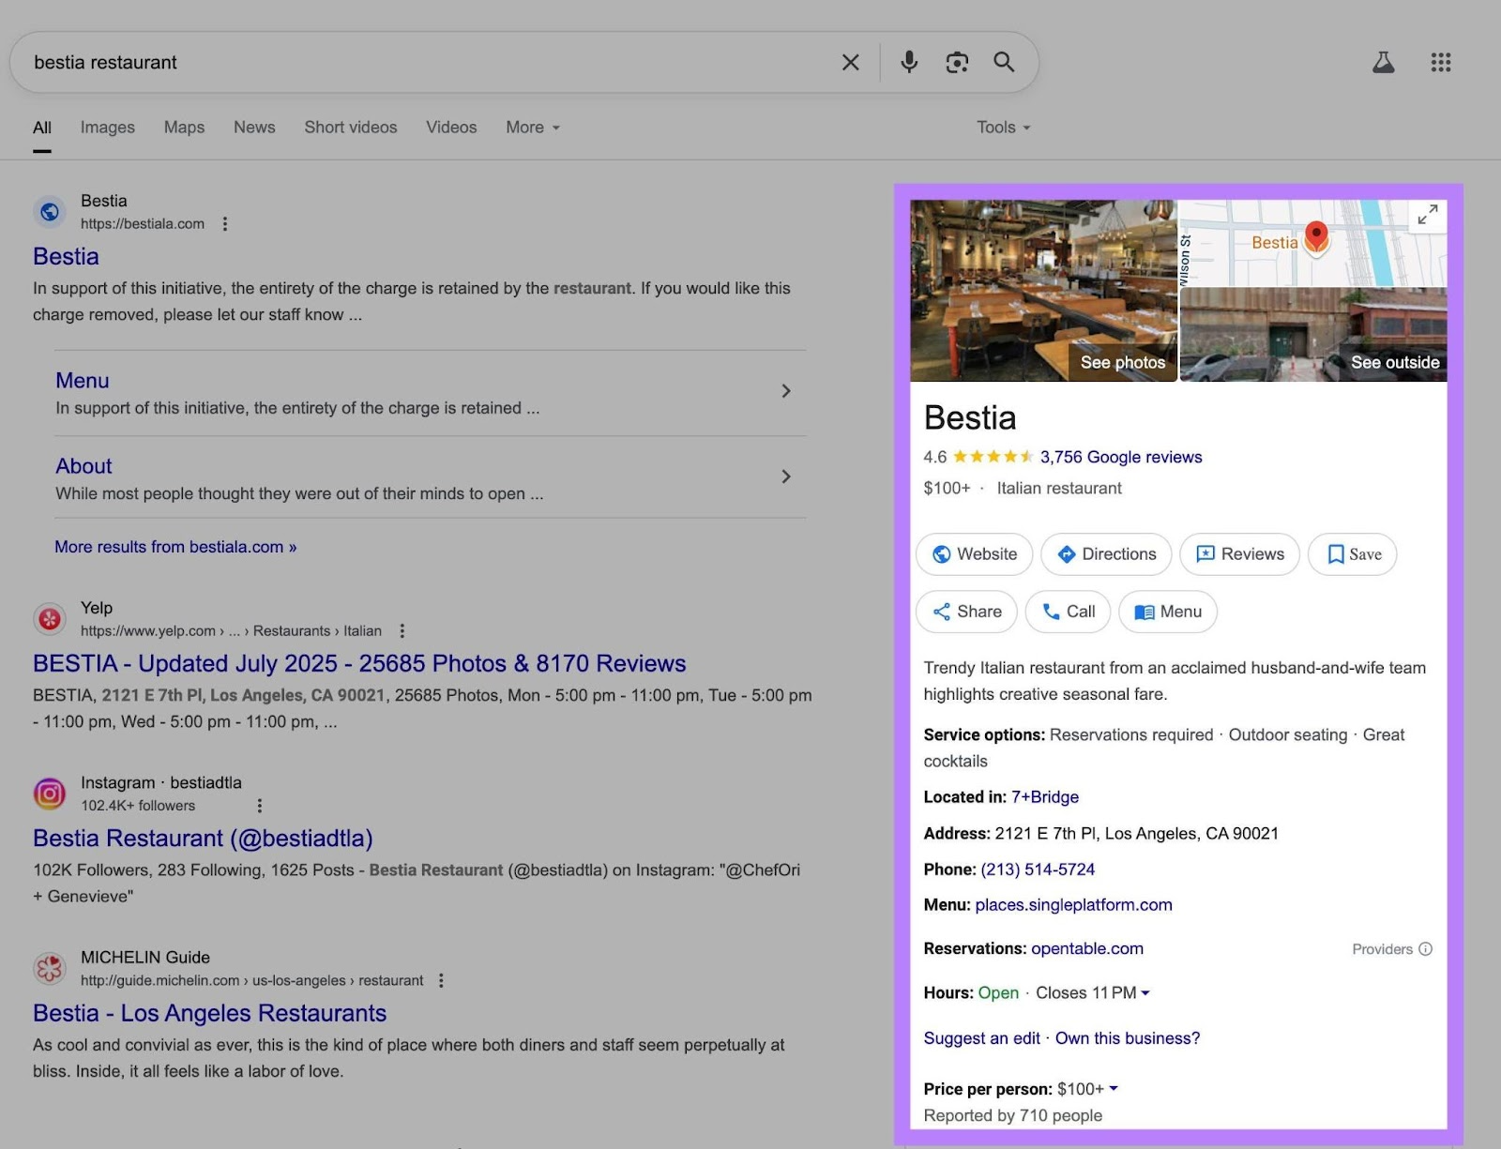Share the Bestia listing

click(x=966, y=612)
